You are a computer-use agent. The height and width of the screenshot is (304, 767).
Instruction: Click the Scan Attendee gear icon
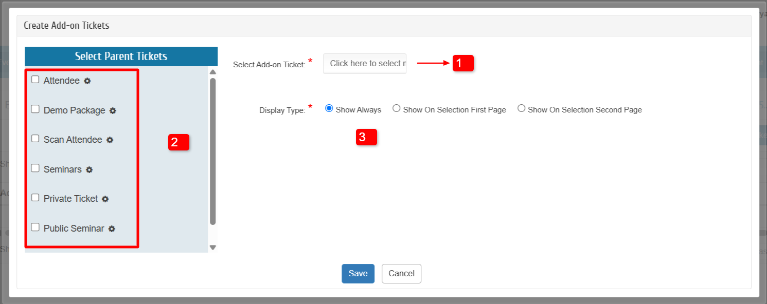point(110,140)
